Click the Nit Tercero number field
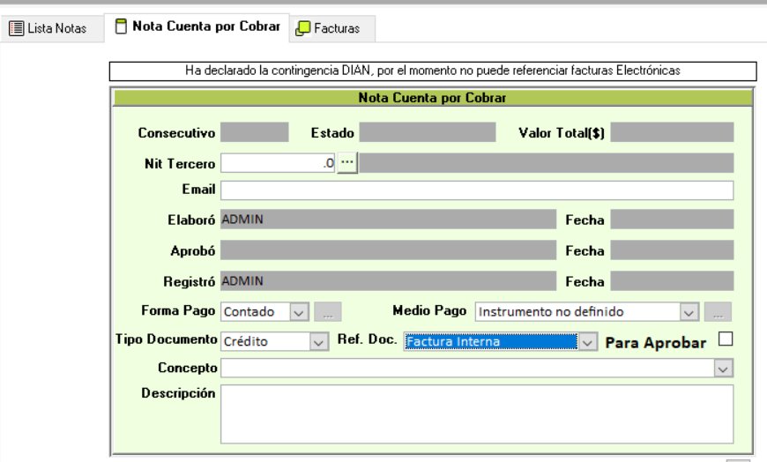 (x=278, y=163)
